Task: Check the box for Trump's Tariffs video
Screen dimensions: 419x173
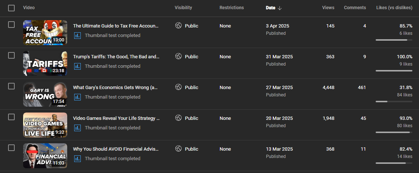Action: click(x=11, y=55)
